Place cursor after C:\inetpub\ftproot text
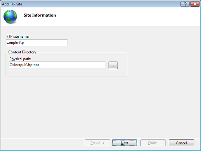Image resolution: width=201 pixels, height=151 pixels. pos(39,65)
